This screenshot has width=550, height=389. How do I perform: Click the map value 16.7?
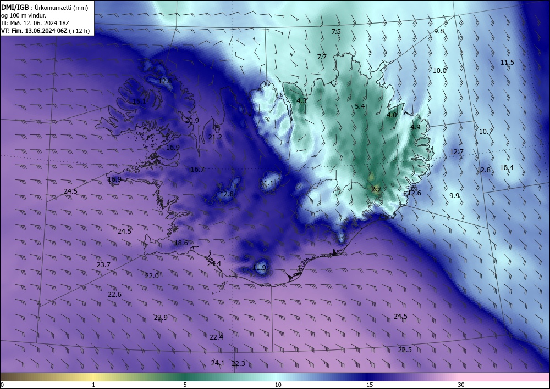pos(197,170)
